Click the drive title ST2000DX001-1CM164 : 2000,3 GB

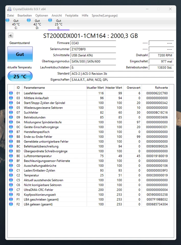click(90, 36)
